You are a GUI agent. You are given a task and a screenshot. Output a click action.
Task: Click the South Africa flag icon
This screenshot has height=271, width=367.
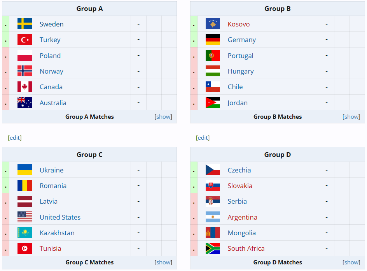[x=213, y=248]
